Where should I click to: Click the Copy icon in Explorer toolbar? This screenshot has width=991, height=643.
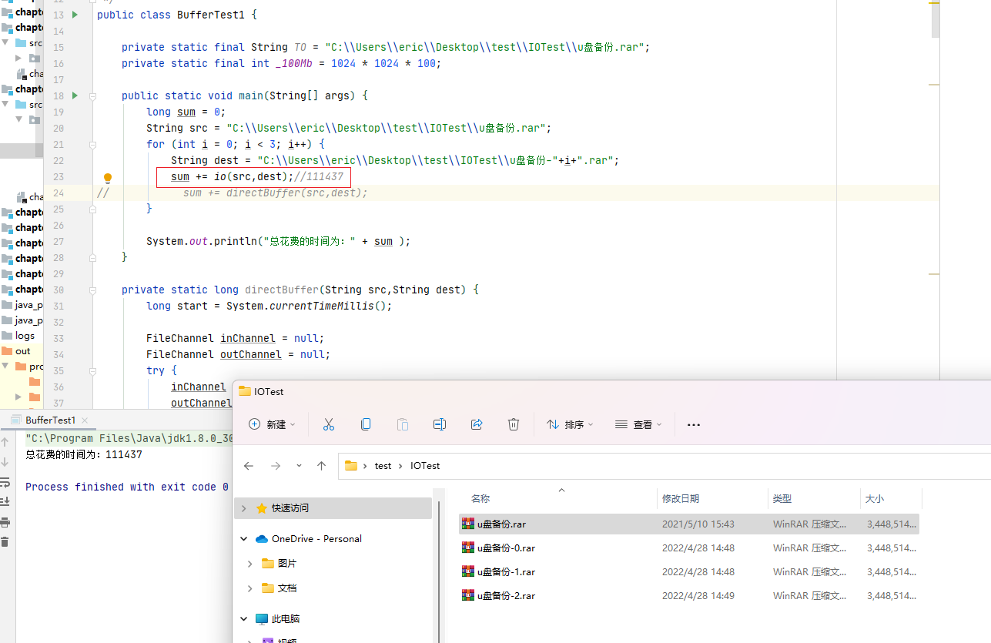click(366, 424)
